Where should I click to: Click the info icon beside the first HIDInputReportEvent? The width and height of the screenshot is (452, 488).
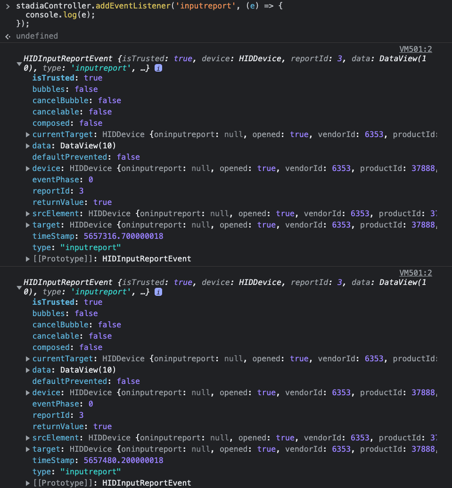[158, 68]
